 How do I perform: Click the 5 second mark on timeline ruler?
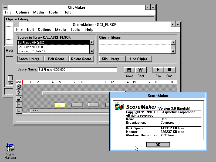click(x=60, y=82)
